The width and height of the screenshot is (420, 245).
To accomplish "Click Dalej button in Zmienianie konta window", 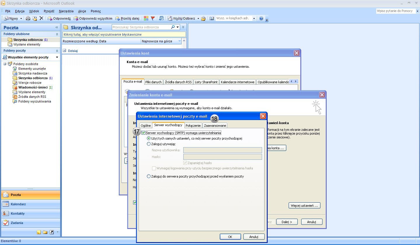I will pyautogui.click(x=287, y=222).
